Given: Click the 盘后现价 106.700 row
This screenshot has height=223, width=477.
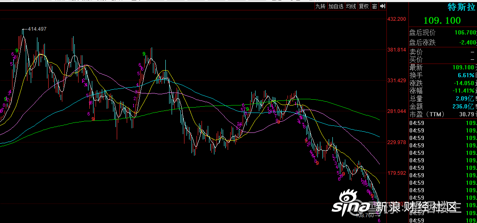Looking at the screenshot, I should [x=443, y=32].
